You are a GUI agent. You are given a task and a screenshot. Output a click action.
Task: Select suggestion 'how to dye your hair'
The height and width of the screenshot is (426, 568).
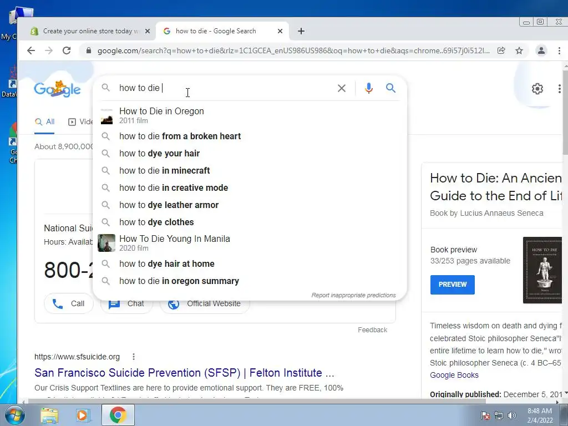tap(250, 154)
